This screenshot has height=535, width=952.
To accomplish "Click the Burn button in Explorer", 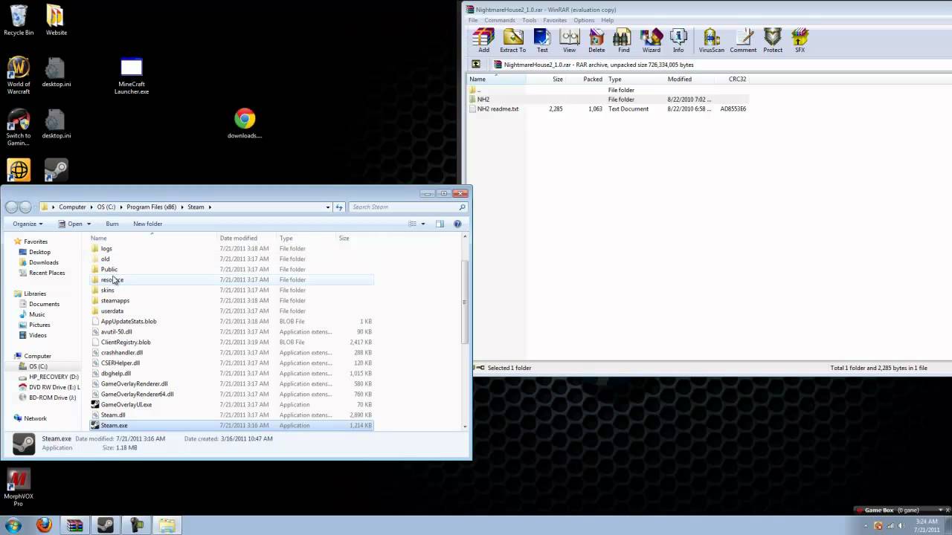I will [x=112, y=224].
